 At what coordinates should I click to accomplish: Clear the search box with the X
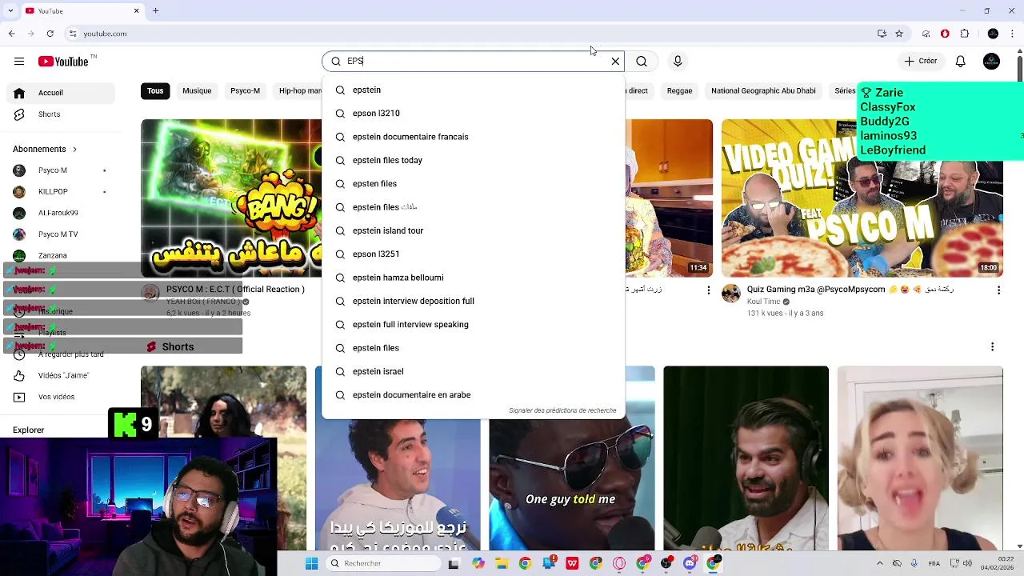coord(615,62)
